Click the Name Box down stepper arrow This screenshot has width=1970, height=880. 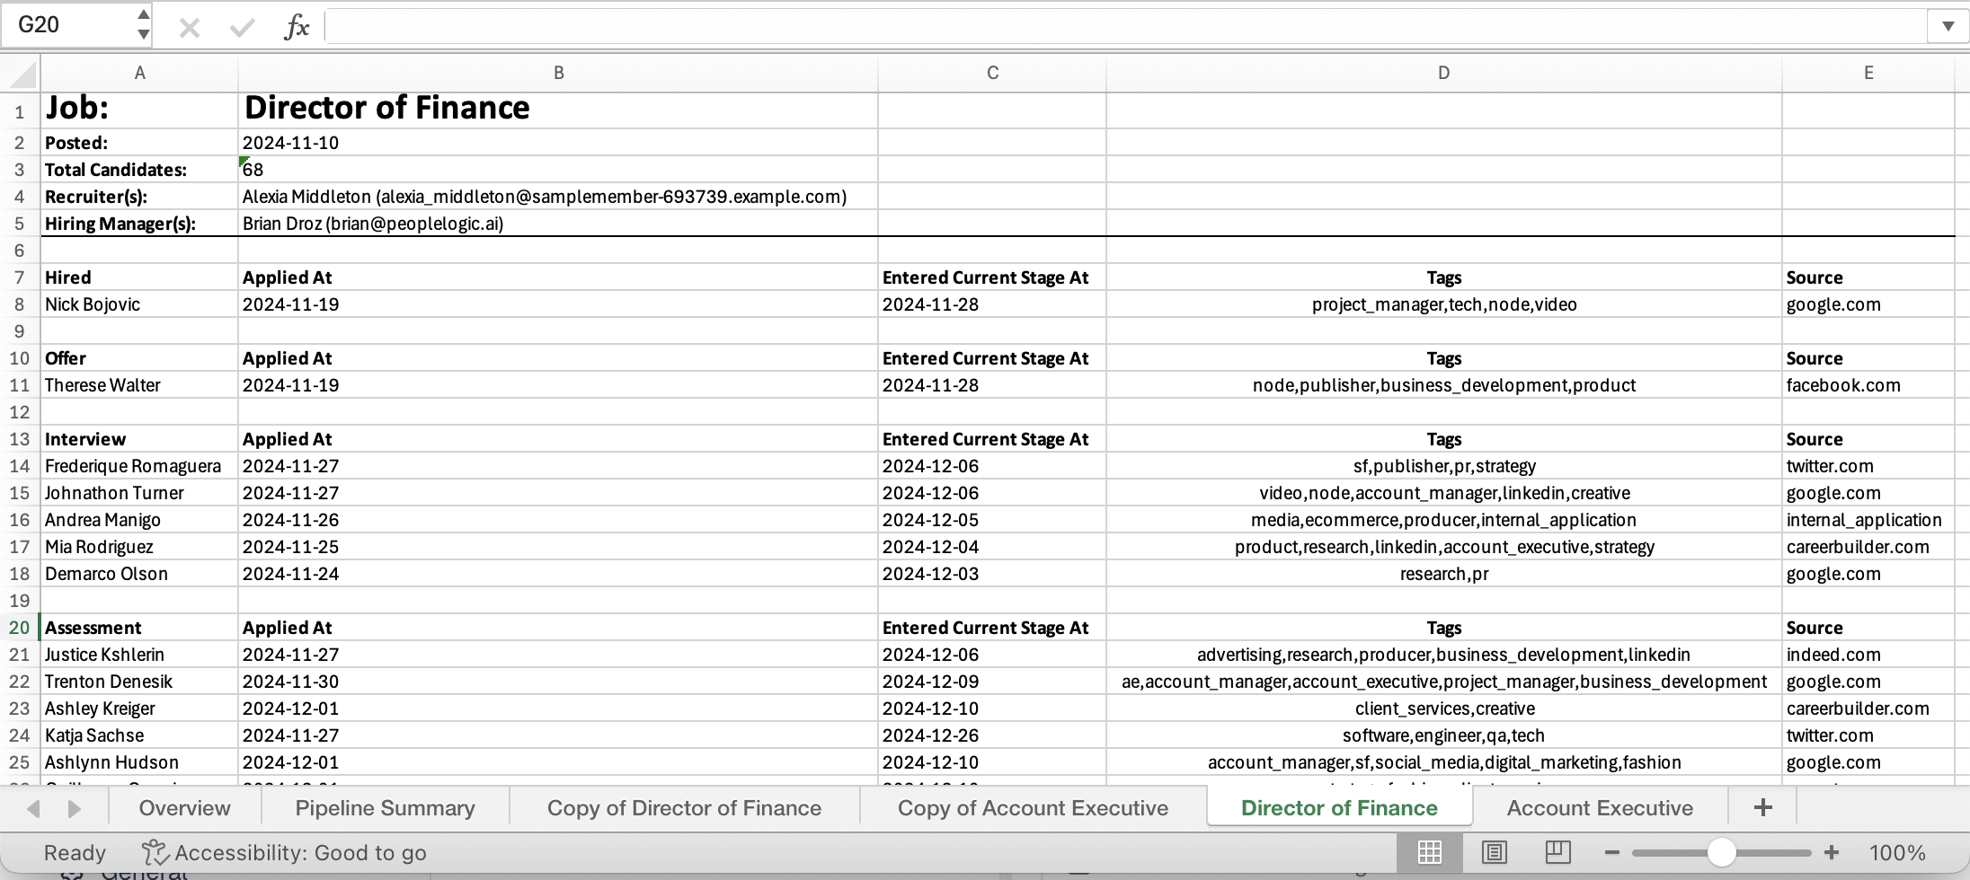(x=142, y=37)
